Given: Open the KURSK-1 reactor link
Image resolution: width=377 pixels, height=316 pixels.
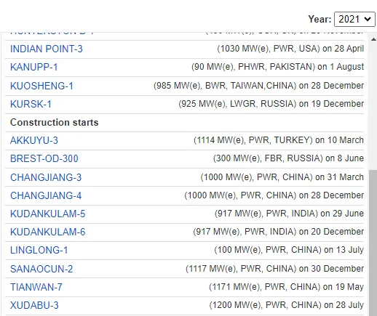Looking at the screenshot, I should pyautogui.click(x=31, y=104).
